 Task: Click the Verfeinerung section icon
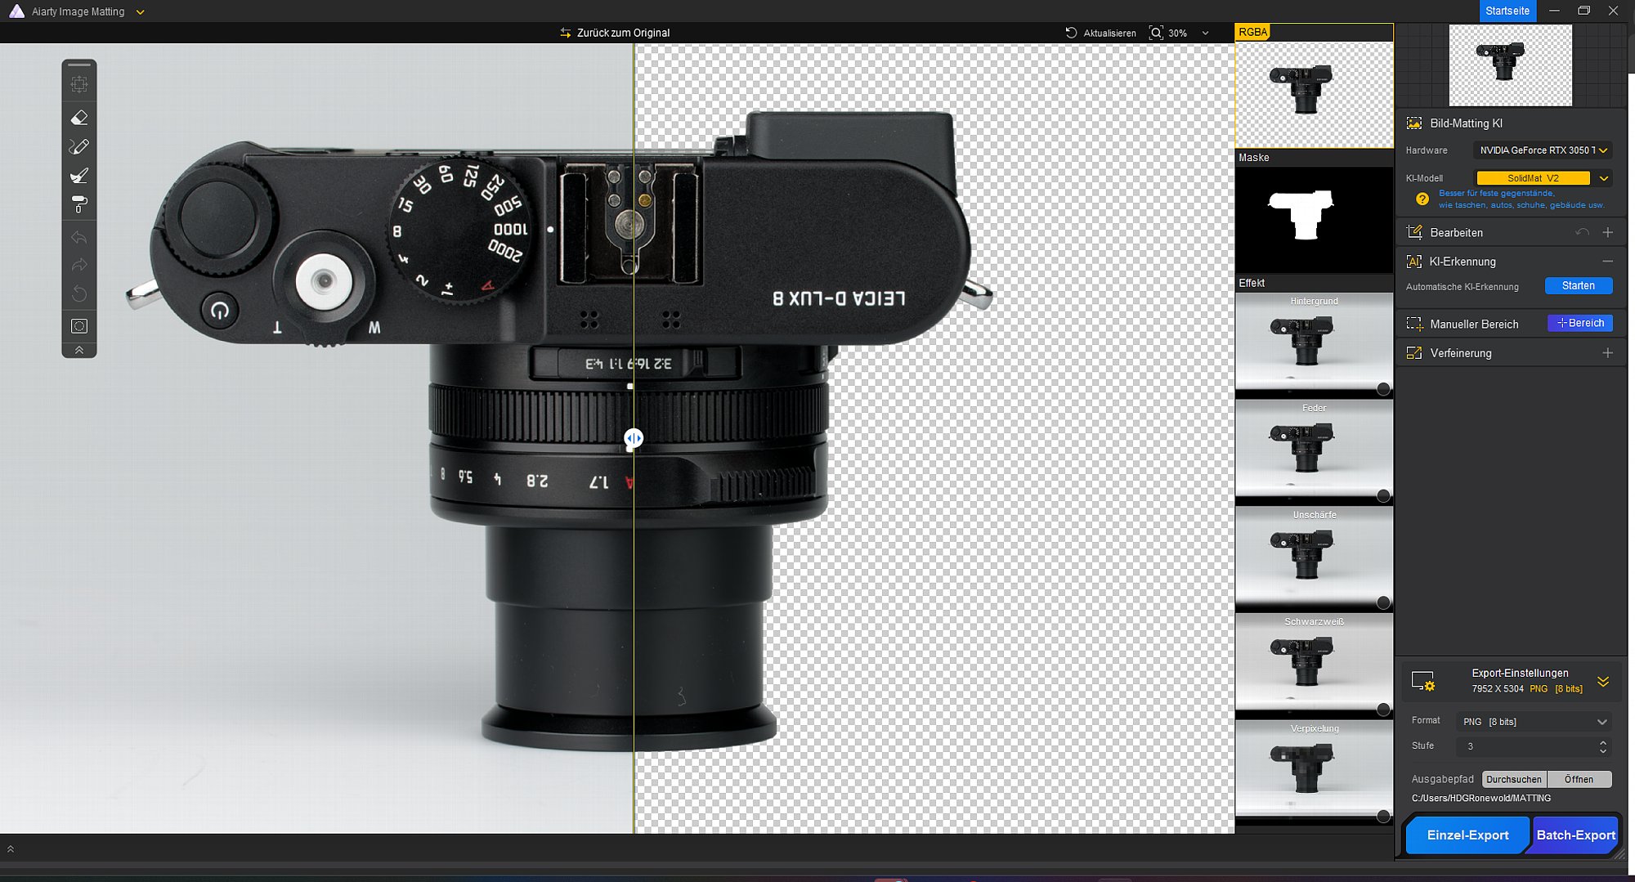pyautogui.click(x=1413, y=353)
